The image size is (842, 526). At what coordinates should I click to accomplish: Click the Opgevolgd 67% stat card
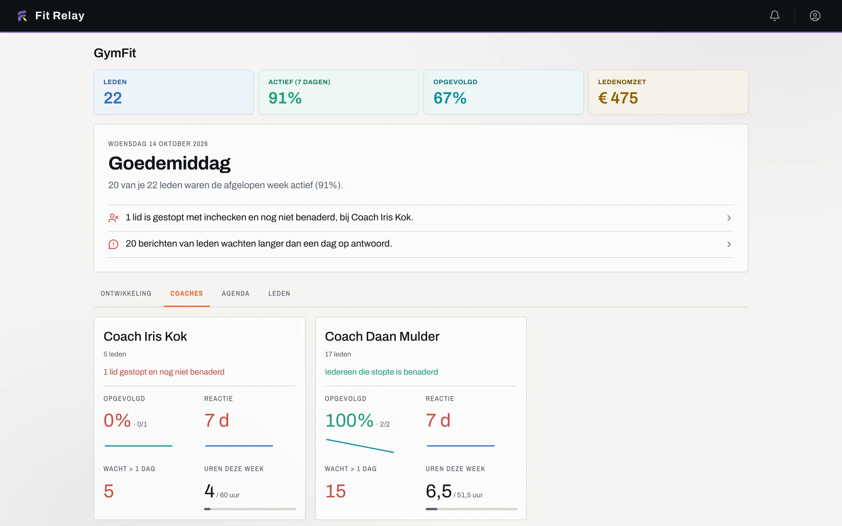click(x=503, y=92)
